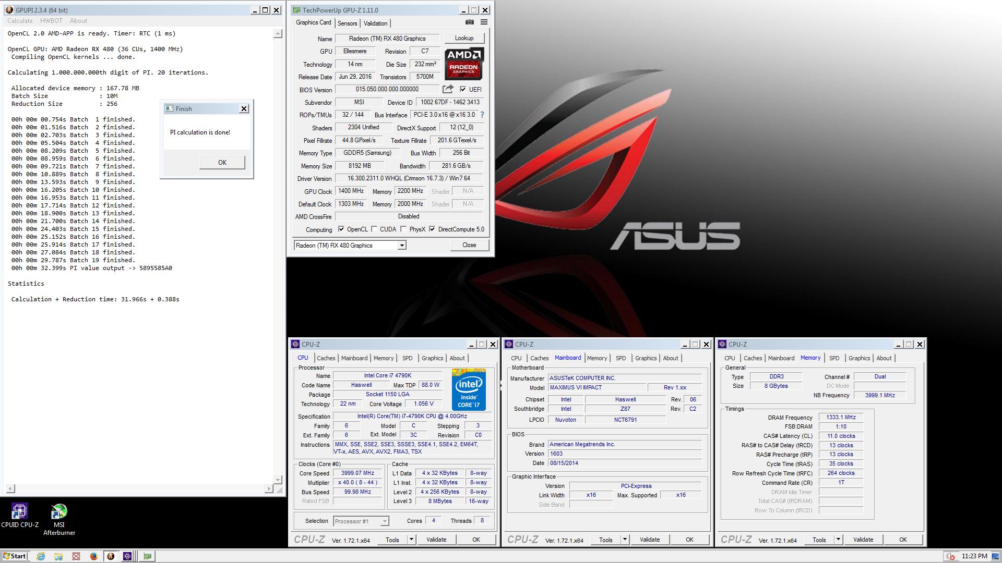Screen dimensions: 1002x563
Task: Switch to the Sensors tab in GPU-Z
Action: pos(347,23)
